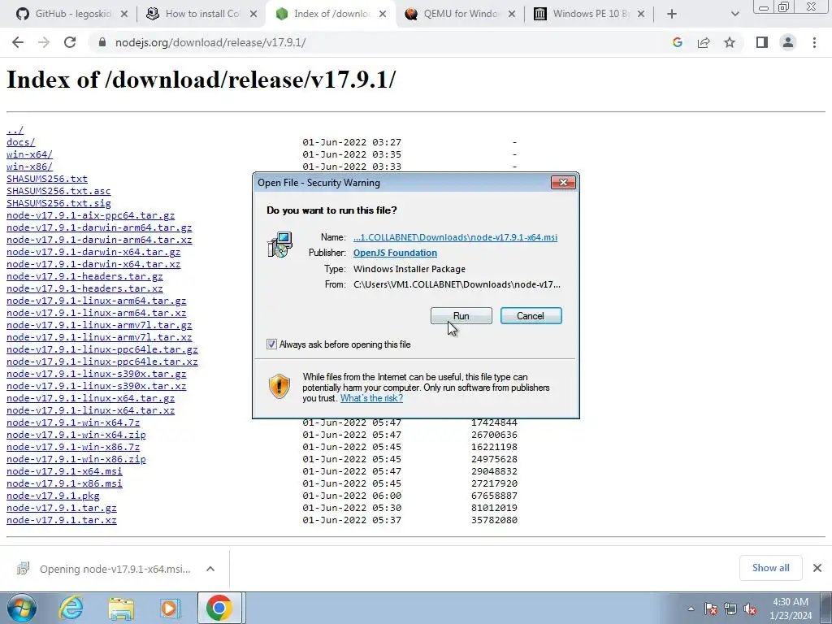Click Cancel in the security warning
832x624 pixels.
(531, 316)
